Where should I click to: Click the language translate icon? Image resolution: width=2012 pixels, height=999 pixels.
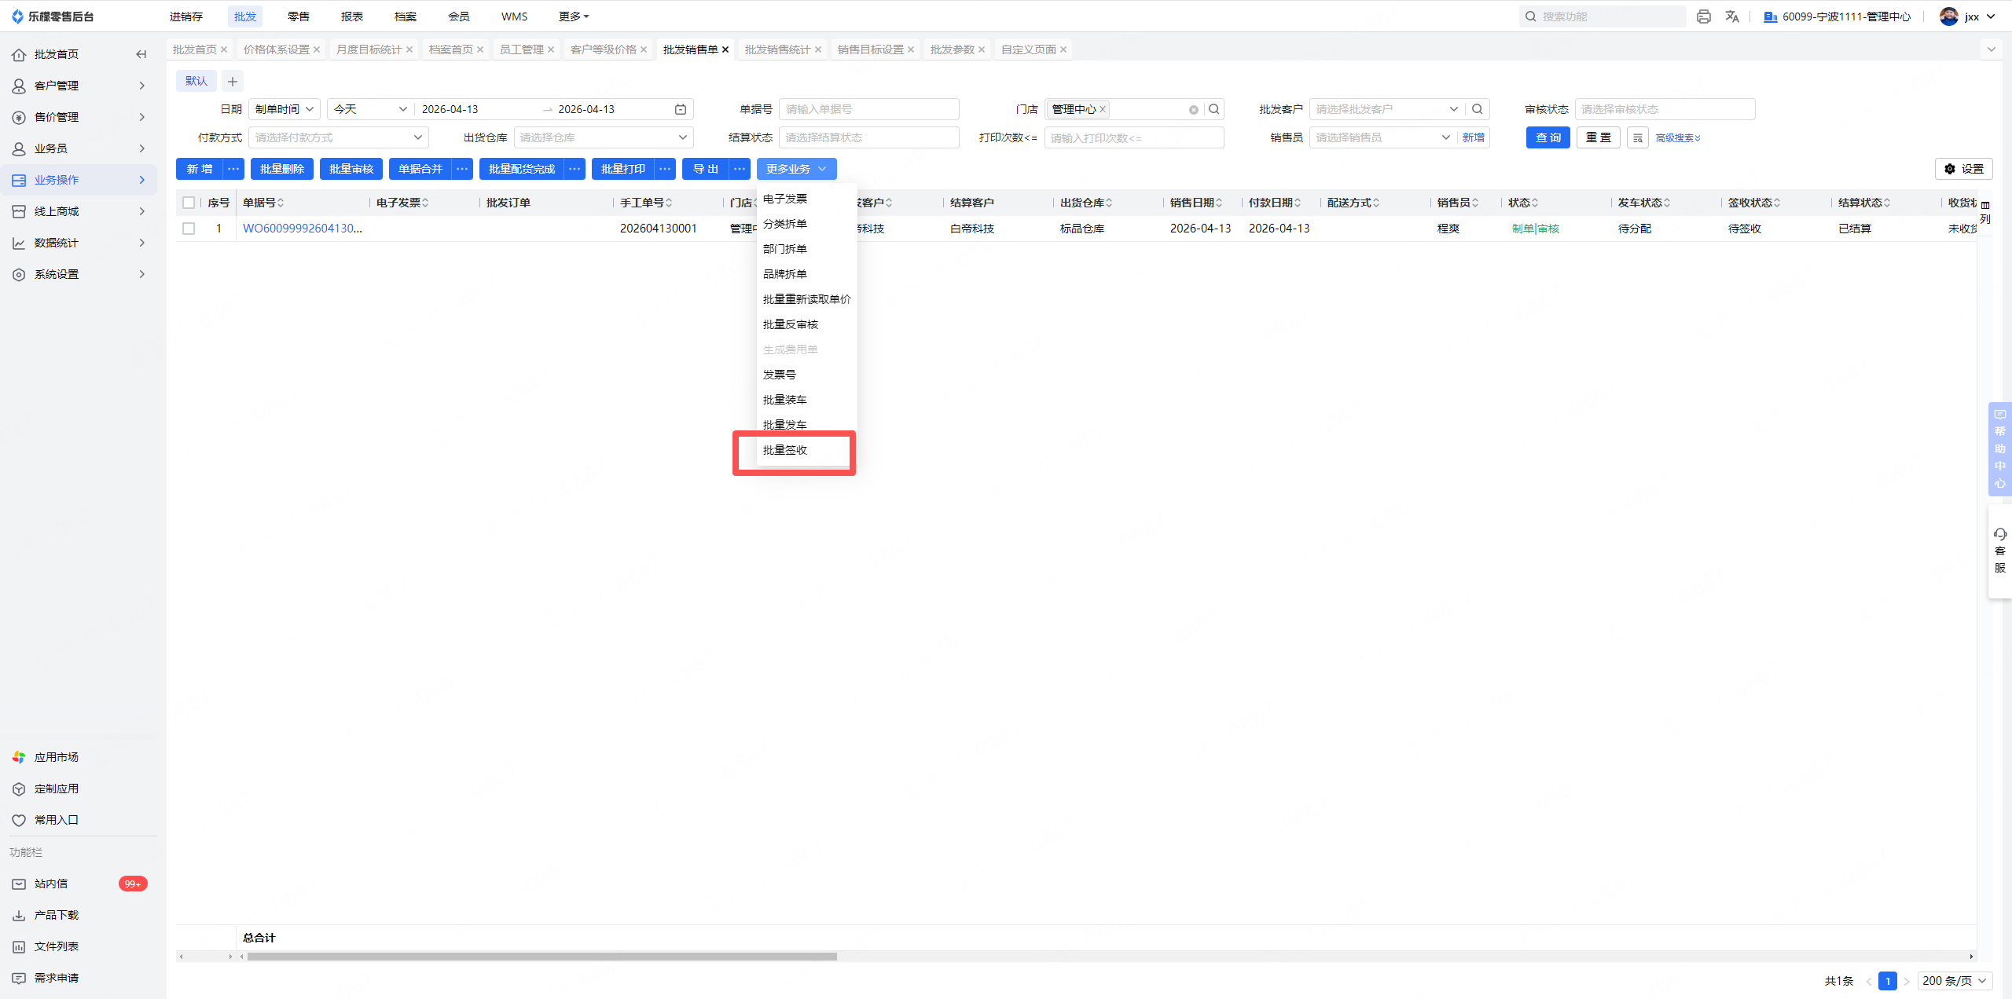pos(1731,16)
